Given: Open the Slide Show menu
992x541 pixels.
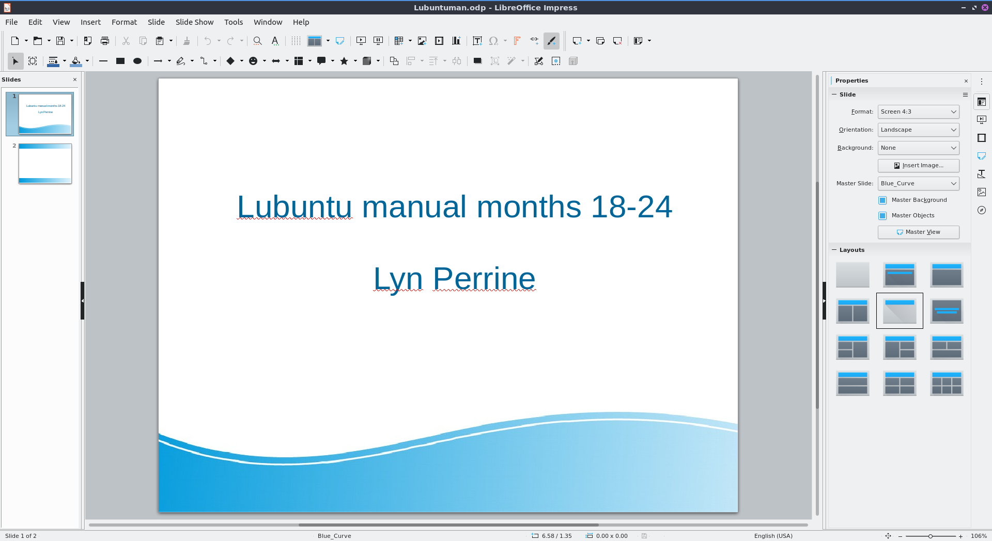Looking at the screenshot, I should tap(194, 22).
